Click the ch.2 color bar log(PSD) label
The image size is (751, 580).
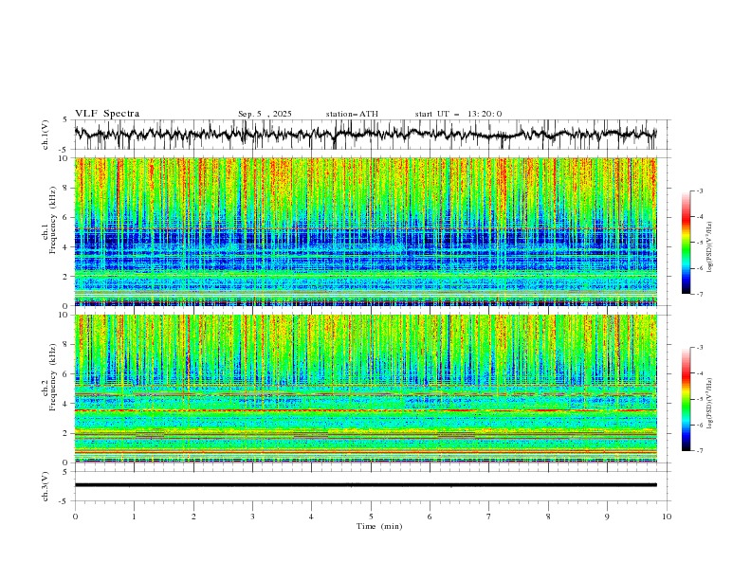709,404
